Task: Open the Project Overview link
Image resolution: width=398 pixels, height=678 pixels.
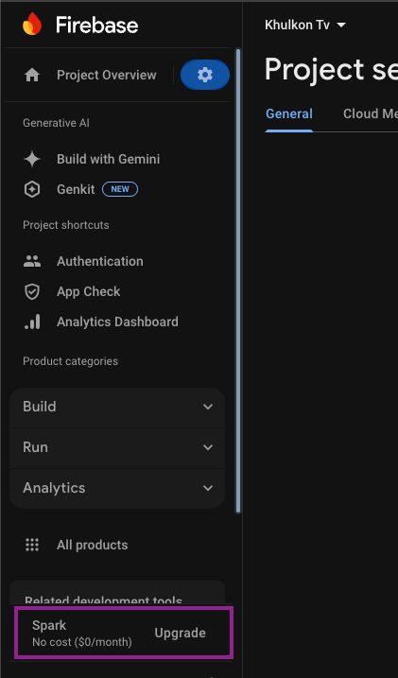Action: [x=107, y=75]
